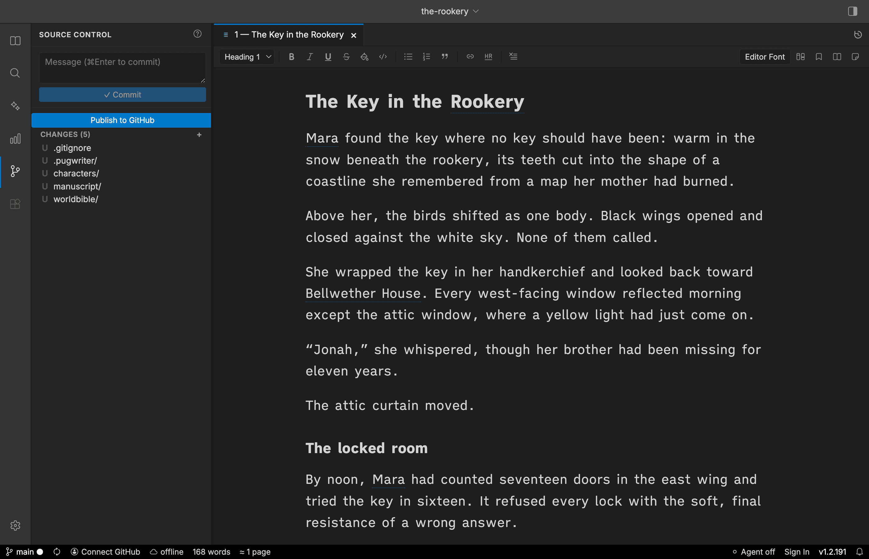
Task: Toggle inline code formatting
Action: coord(383,57)
